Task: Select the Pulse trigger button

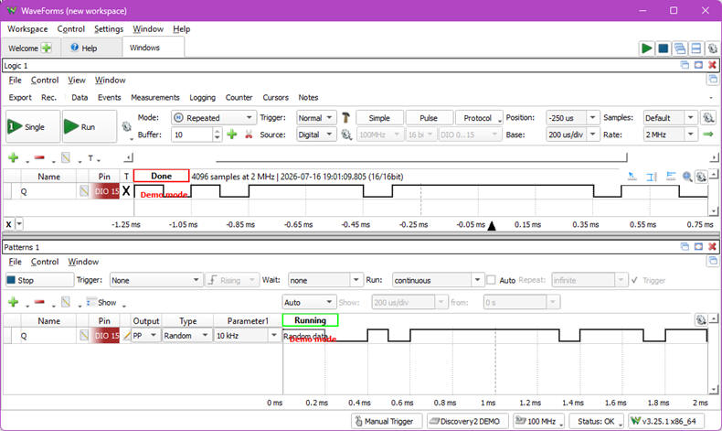Action: coord(429,118)
